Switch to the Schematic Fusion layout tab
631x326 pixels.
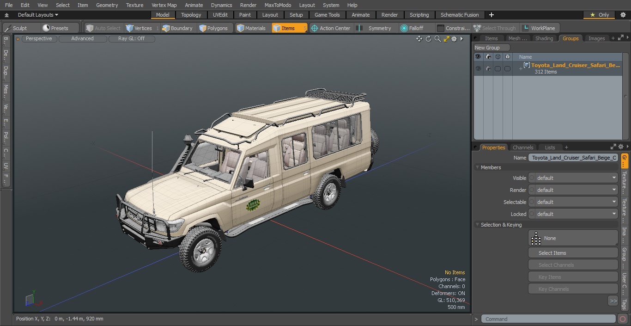click(x=459, y=15)
